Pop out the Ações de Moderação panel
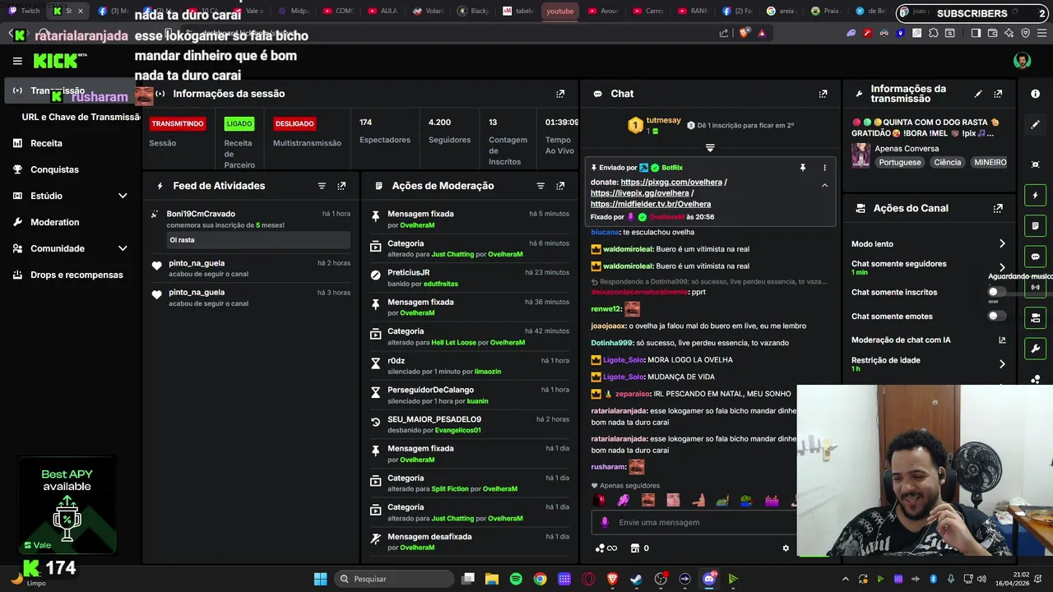 point(560,186)
